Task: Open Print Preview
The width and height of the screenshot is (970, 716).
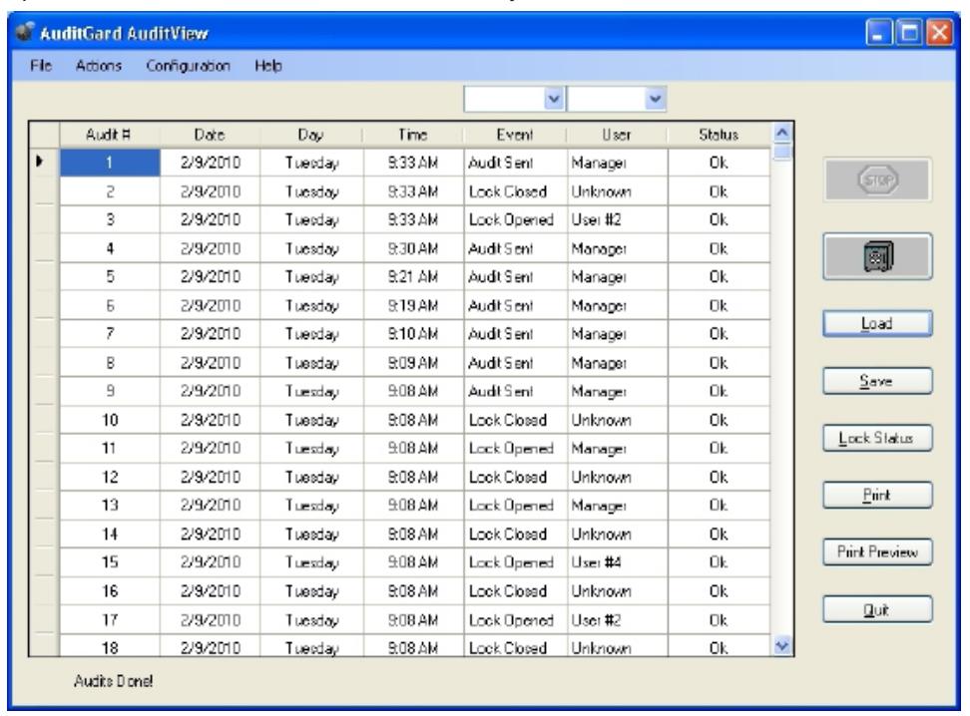Action: coord(877,551)
